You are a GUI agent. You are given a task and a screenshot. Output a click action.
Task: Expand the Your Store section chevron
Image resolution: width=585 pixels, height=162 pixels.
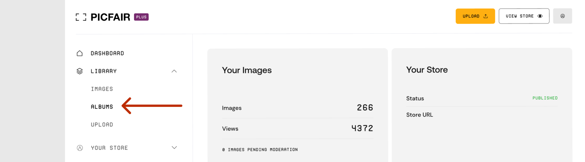(174, 148)
